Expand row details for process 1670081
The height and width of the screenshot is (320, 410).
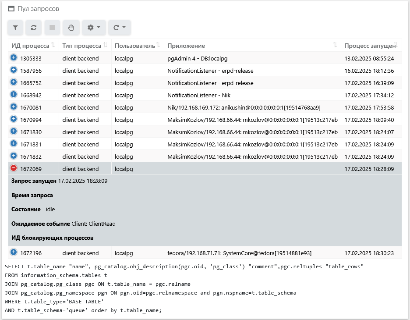[14, 107]
